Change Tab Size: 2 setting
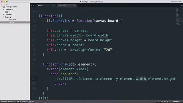Viewport: 183px width, 103px height. tap(164, 101)
